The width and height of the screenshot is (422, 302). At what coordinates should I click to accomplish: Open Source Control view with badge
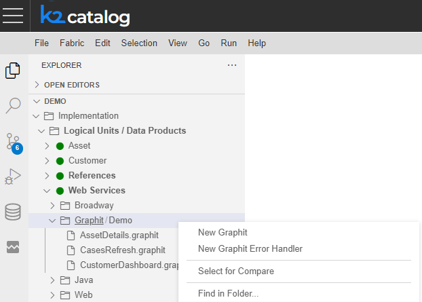click(x=13, y=143)
